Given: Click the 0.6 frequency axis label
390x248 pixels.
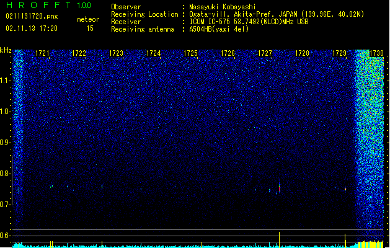Looking at the screenshot, I should point(6,236).
